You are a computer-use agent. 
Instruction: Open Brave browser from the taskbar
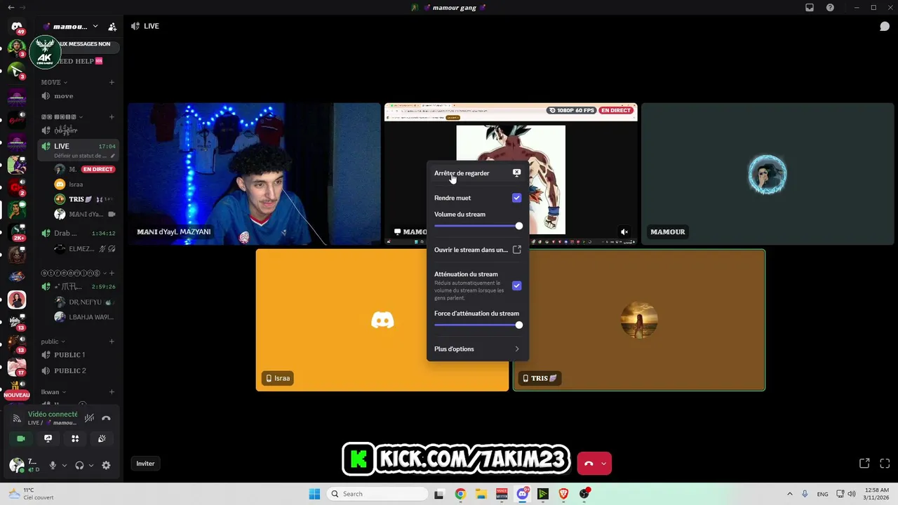[x=563, y=494]
